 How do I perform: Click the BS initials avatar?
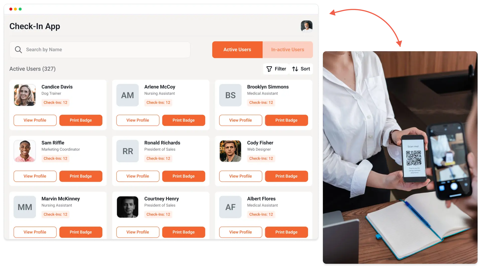point(230,95)
